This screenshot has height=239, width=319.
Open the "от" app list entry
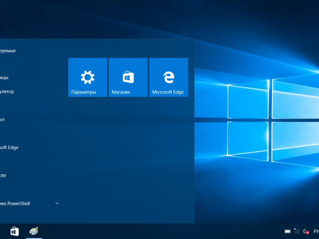2,119
